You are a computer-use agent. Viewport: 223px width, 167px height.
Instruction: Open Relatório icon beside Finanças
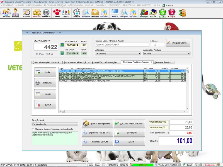click(x=134, y=13)
